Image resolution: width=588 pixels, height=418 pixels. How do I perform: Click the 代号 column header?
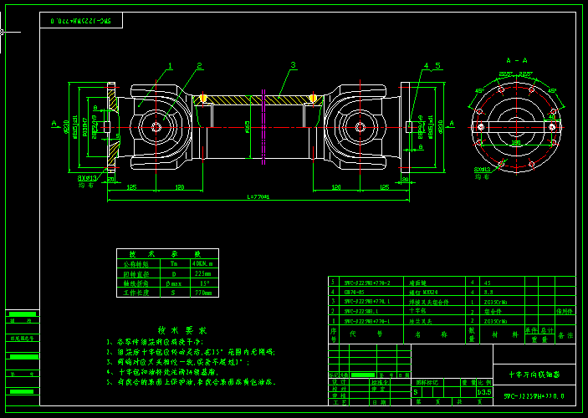pyautogui.click(x=366, y=334)
